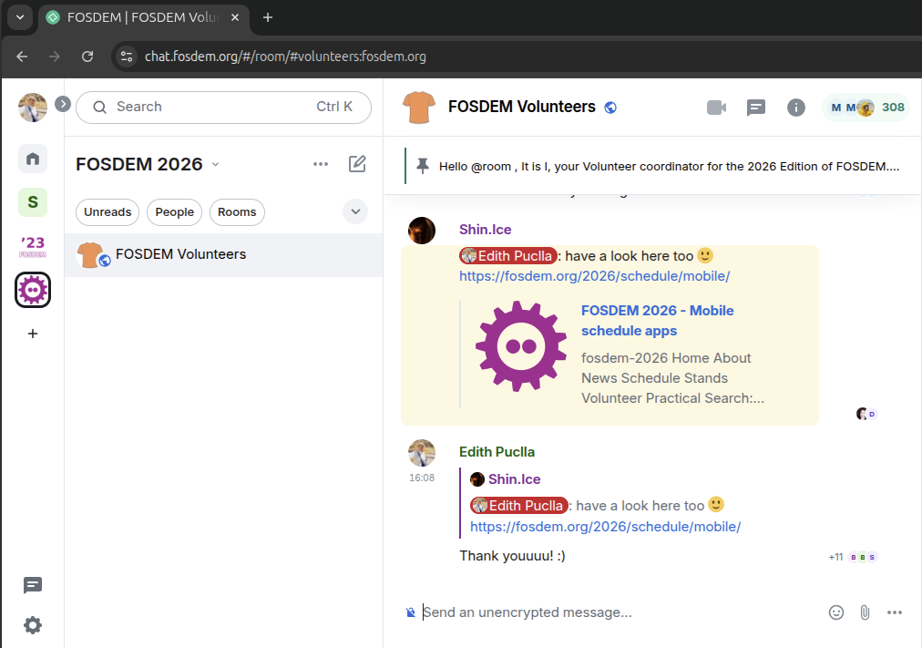Screen dimensions: 922x648
Task: Click Shin.Ice name in quoted reply
Action: (515, 479)
